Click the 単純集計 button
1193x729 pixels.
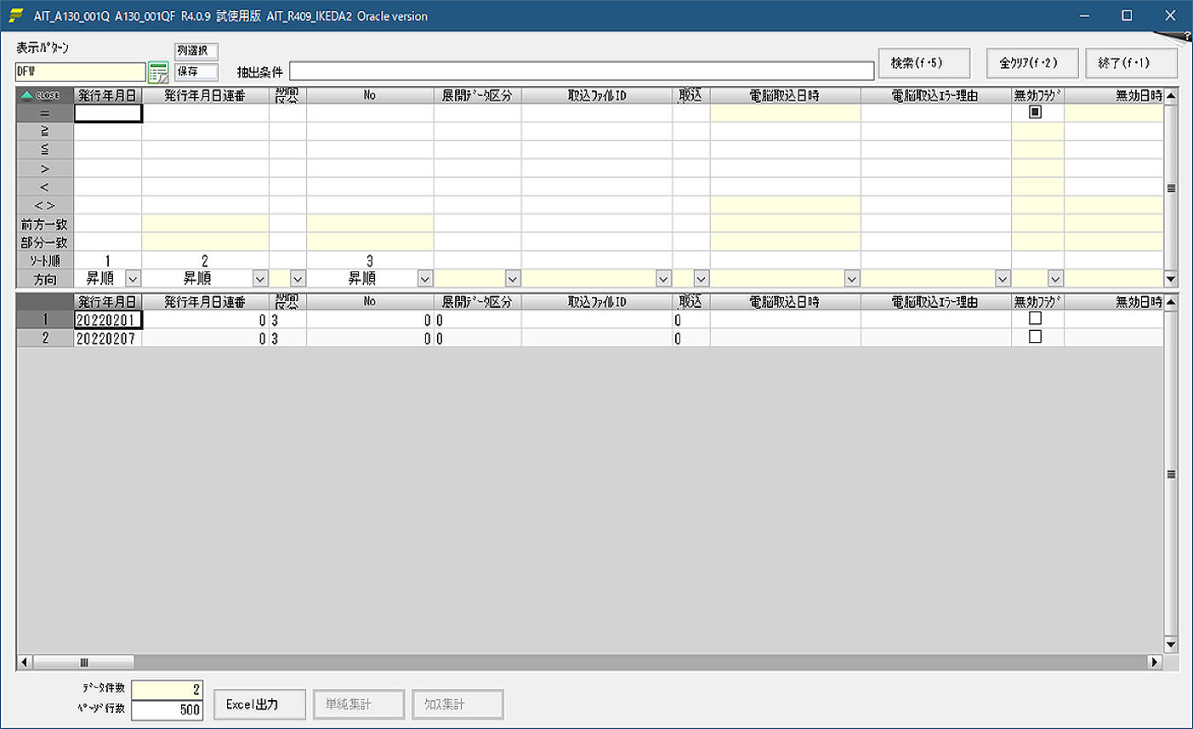click(359, 704)
